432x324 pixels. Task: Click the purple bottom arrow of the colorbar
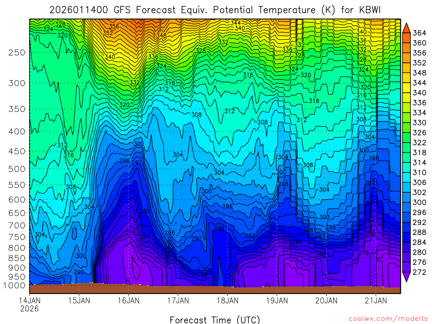coord(406,277)
